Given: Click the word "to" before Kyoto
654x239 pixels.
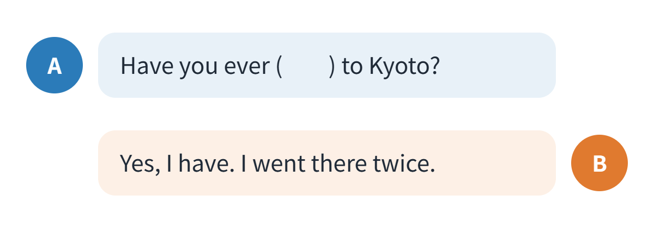Looking at the screenshot, I should pyautogui.click(x=353, y=67).
